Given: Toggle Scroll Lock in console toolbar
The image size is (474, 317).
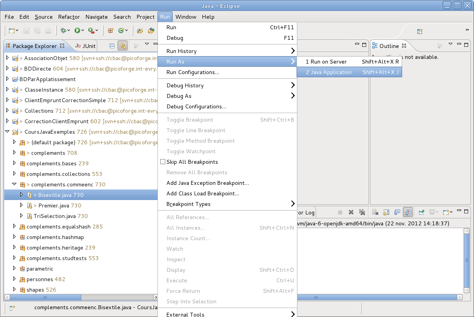Looking at the screenshot, I should [386, 212].
